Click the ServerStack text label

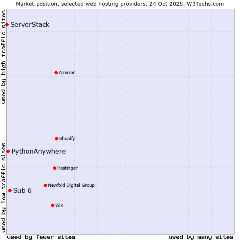click(x=30, y=25)
